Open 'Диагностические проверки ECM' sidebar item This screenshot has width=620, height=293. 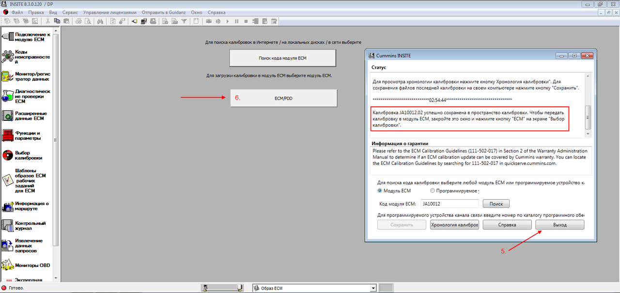pos(26,96)
